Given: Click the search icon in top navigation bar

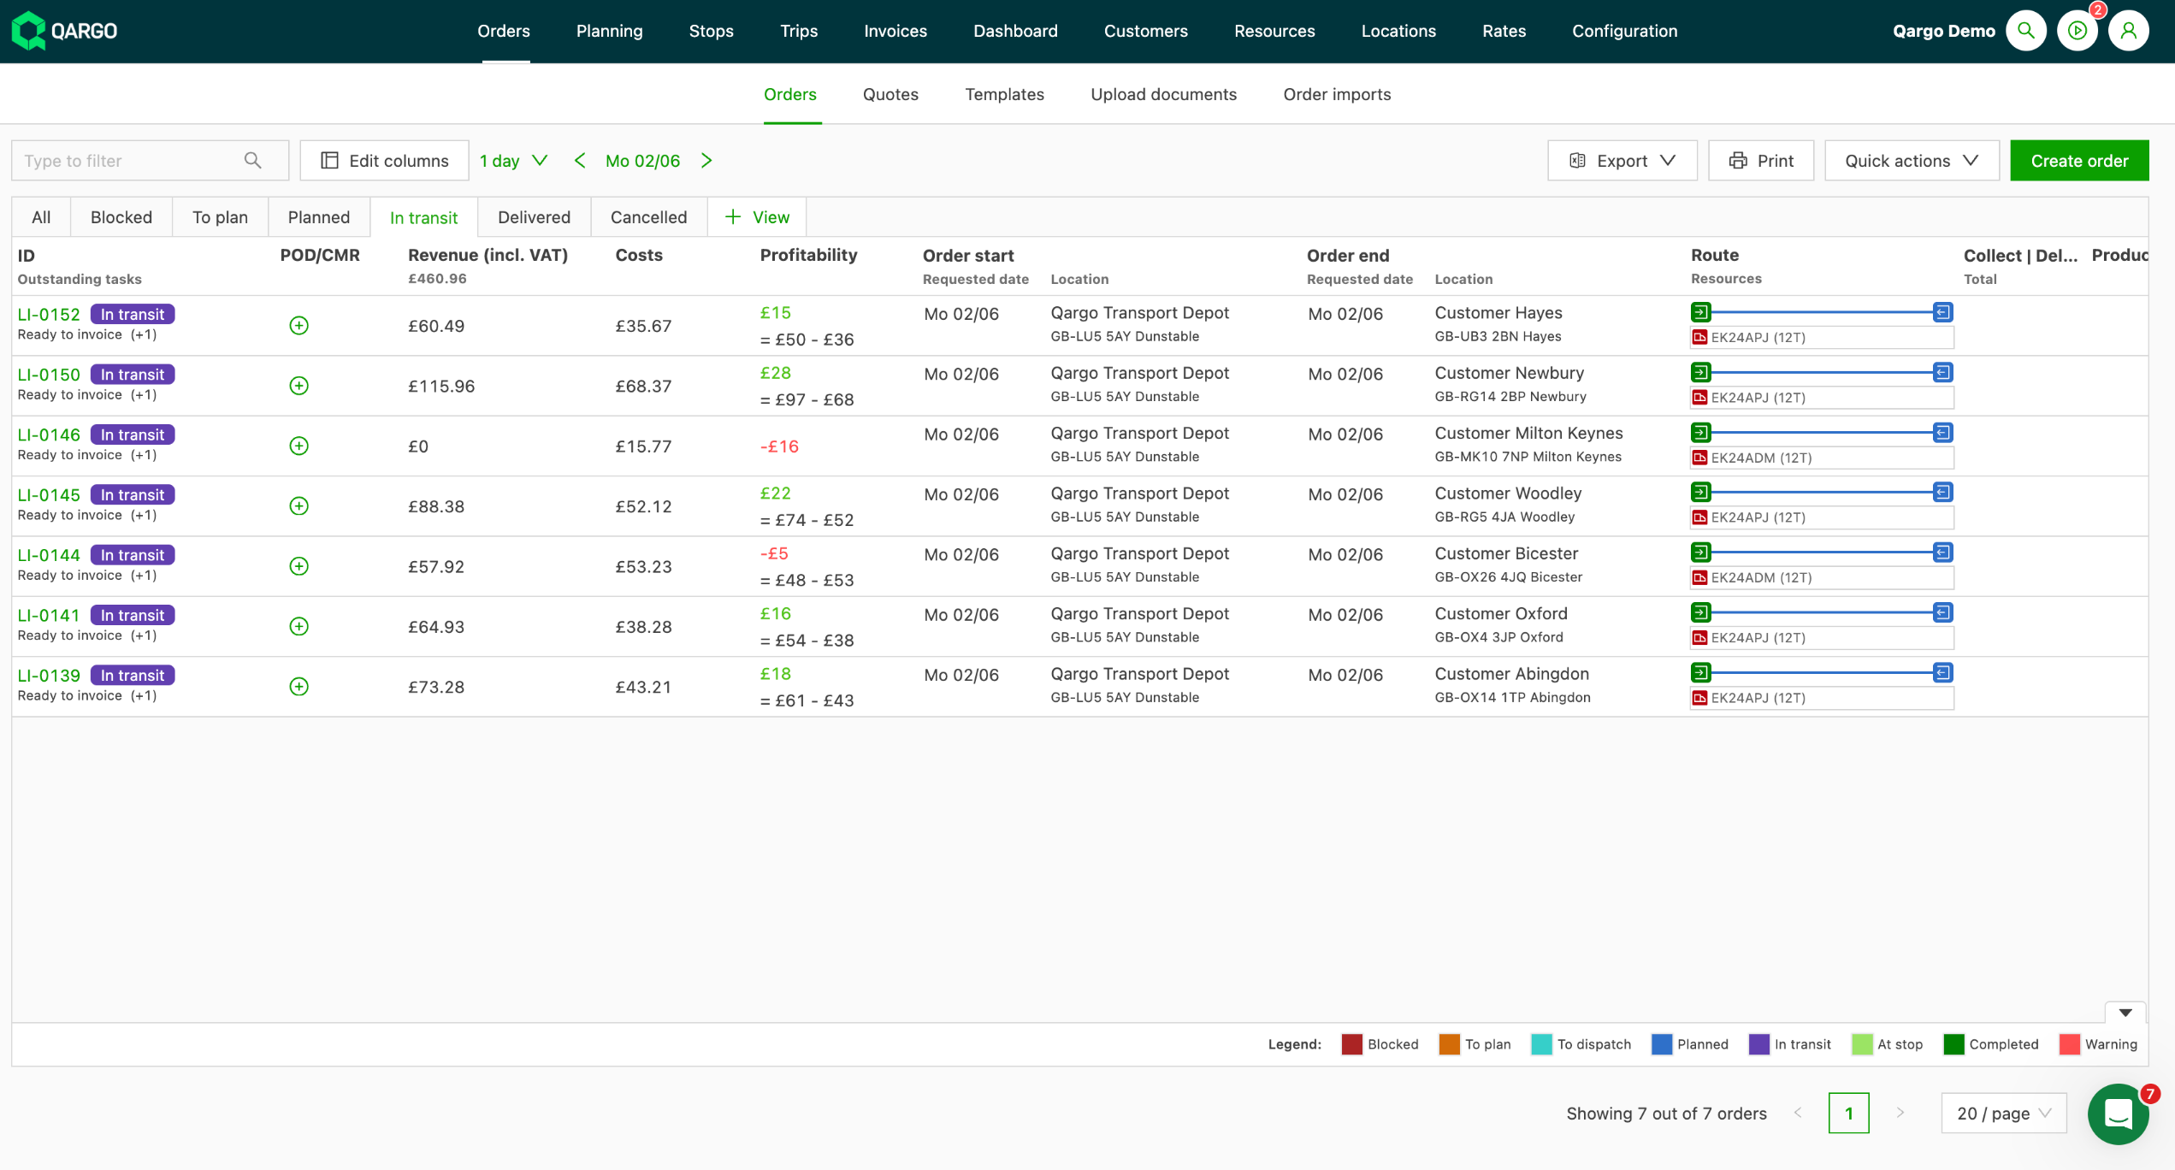Looking at the screenshot, I should tap(2025, 31).
